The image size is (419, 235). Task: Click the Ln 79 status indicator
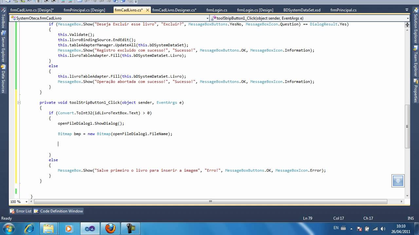pyautogui.click(x=308, y=218)
